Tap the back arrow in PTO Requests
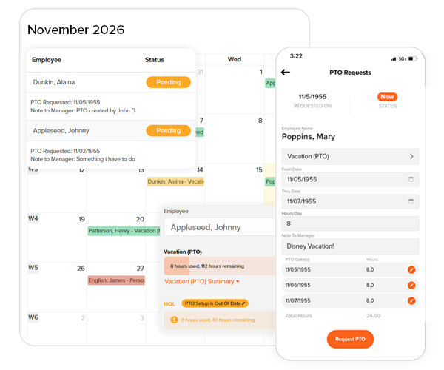This screenshot has width=444, height=370. pos(286,73)
